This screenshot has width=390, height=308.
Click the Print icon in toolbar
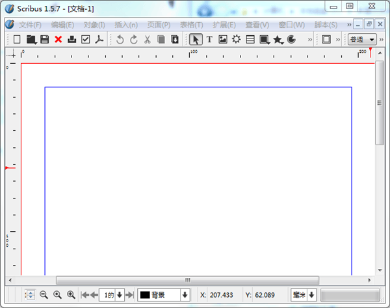71,40
